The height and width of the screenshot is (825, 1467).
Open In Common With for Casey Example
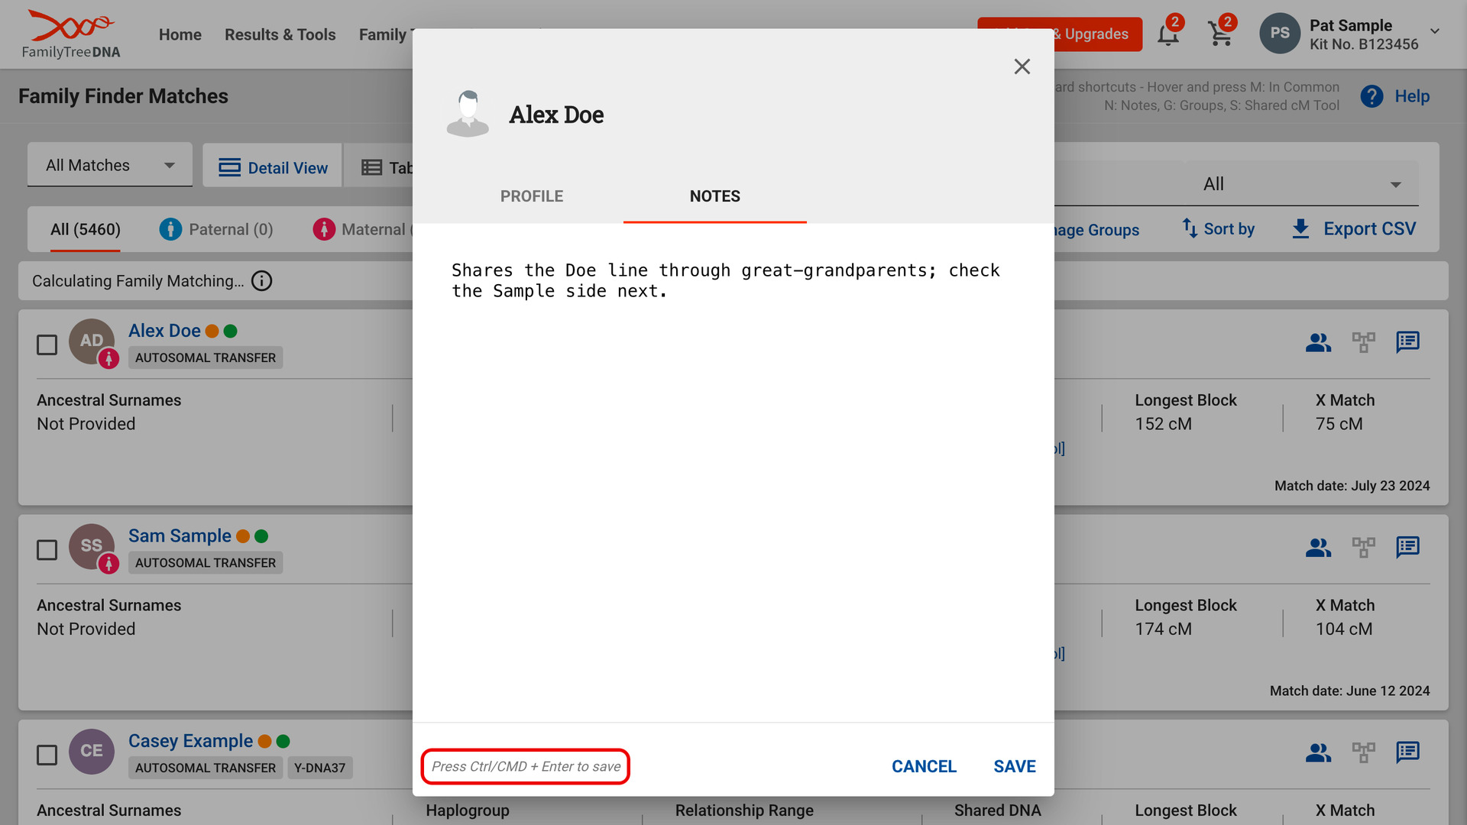pos(1318,753)
